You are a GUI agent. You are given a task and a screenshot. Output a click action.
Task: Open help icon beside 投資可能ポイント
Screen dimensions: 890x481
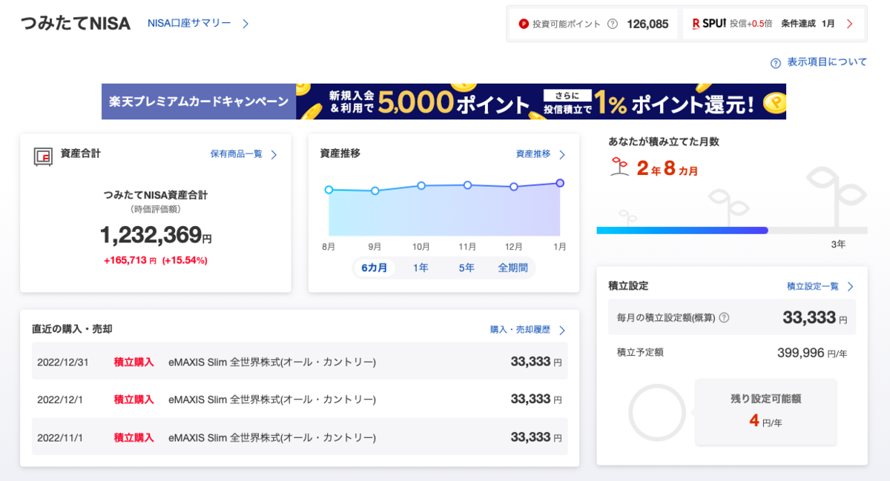point(613,24)
